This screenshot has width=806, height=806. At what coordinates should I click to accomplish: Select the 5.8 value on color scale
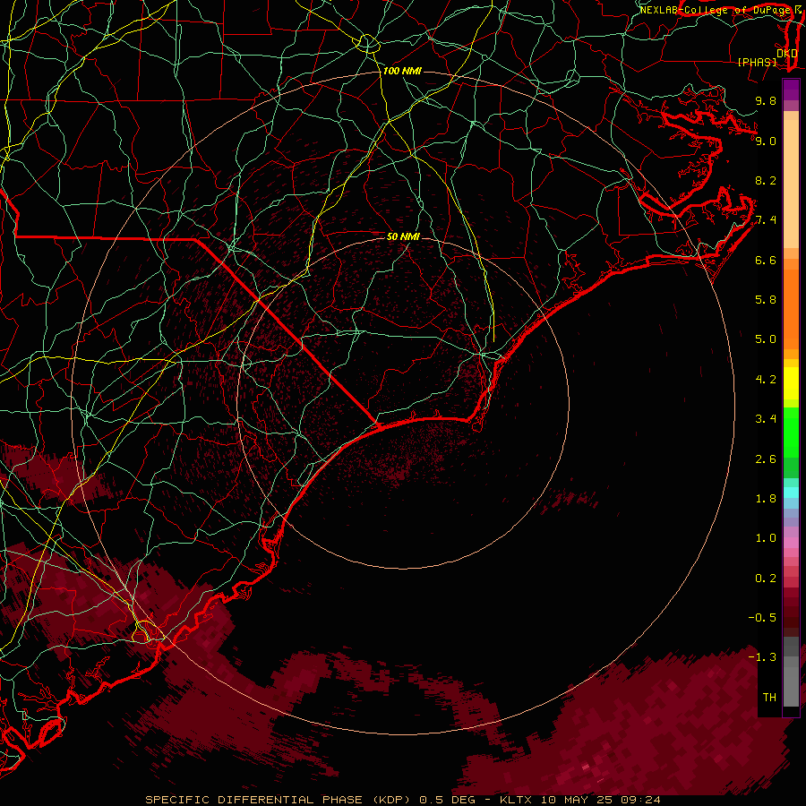[766, 299]
